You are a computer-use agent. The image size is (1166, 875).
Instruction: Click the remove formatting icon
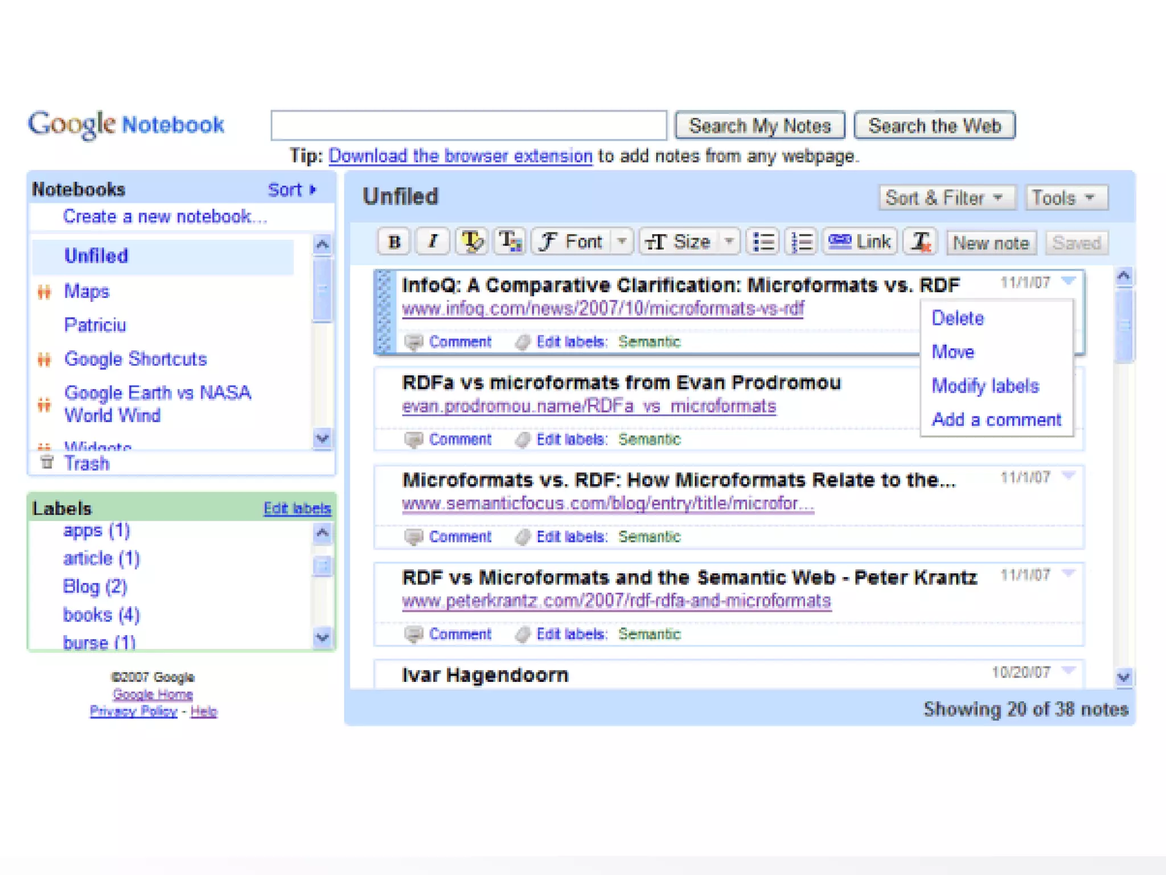tap(921, 243)
